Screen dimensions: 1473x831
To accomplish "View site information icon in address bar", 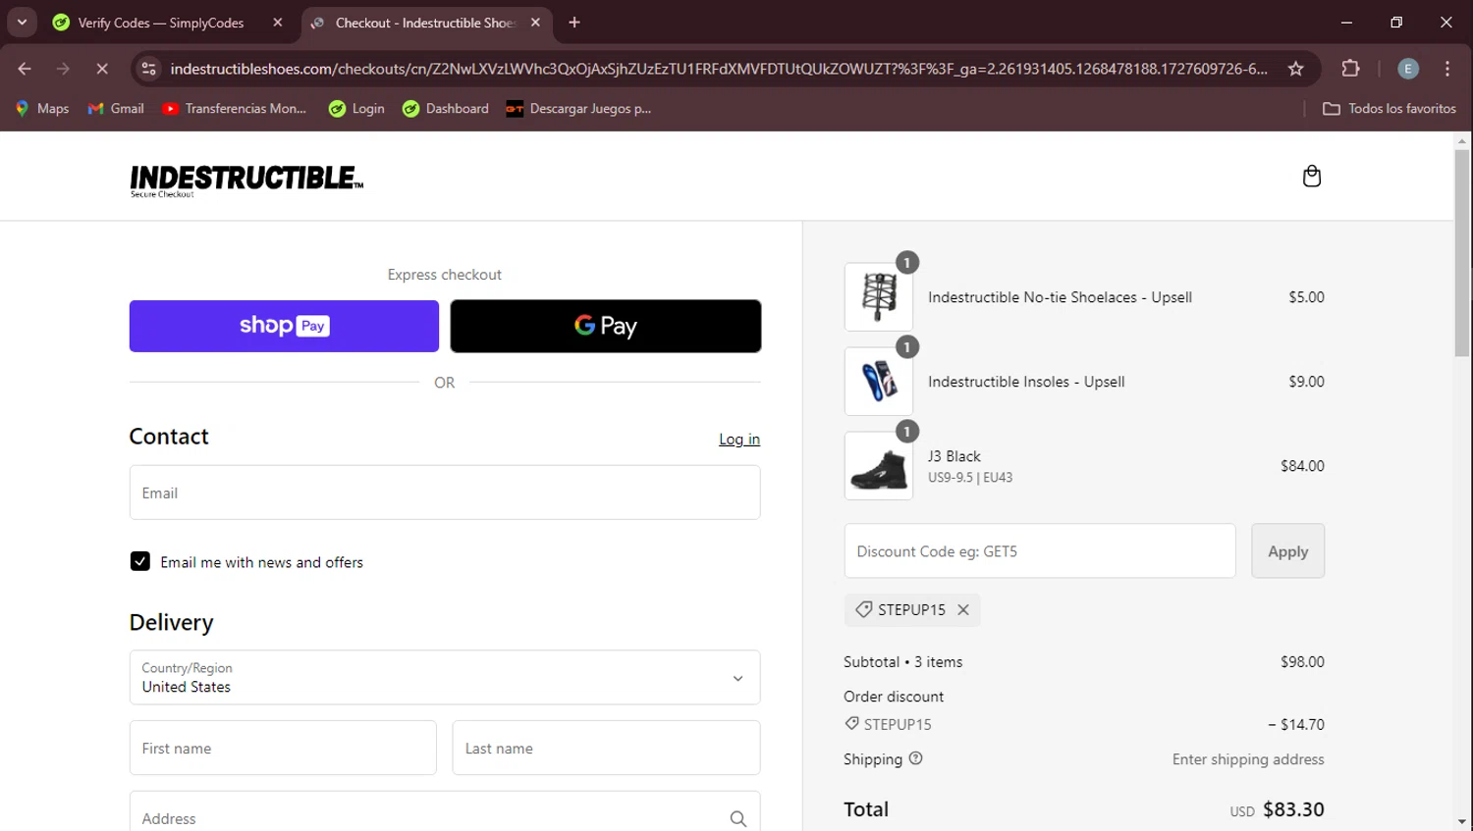I will (x=148, y=69).
